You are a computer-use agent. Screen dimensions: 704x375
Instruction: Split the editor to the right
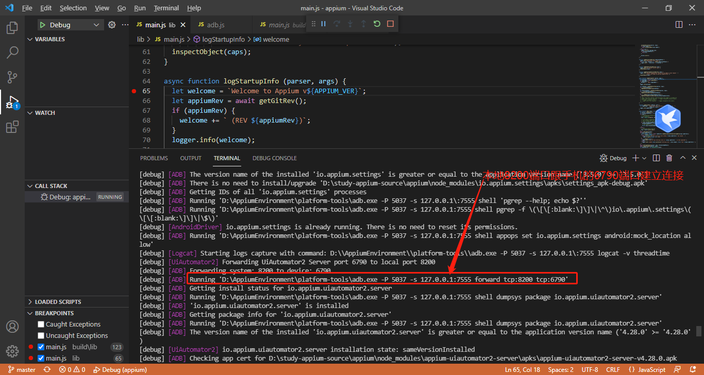pos(679,25)
